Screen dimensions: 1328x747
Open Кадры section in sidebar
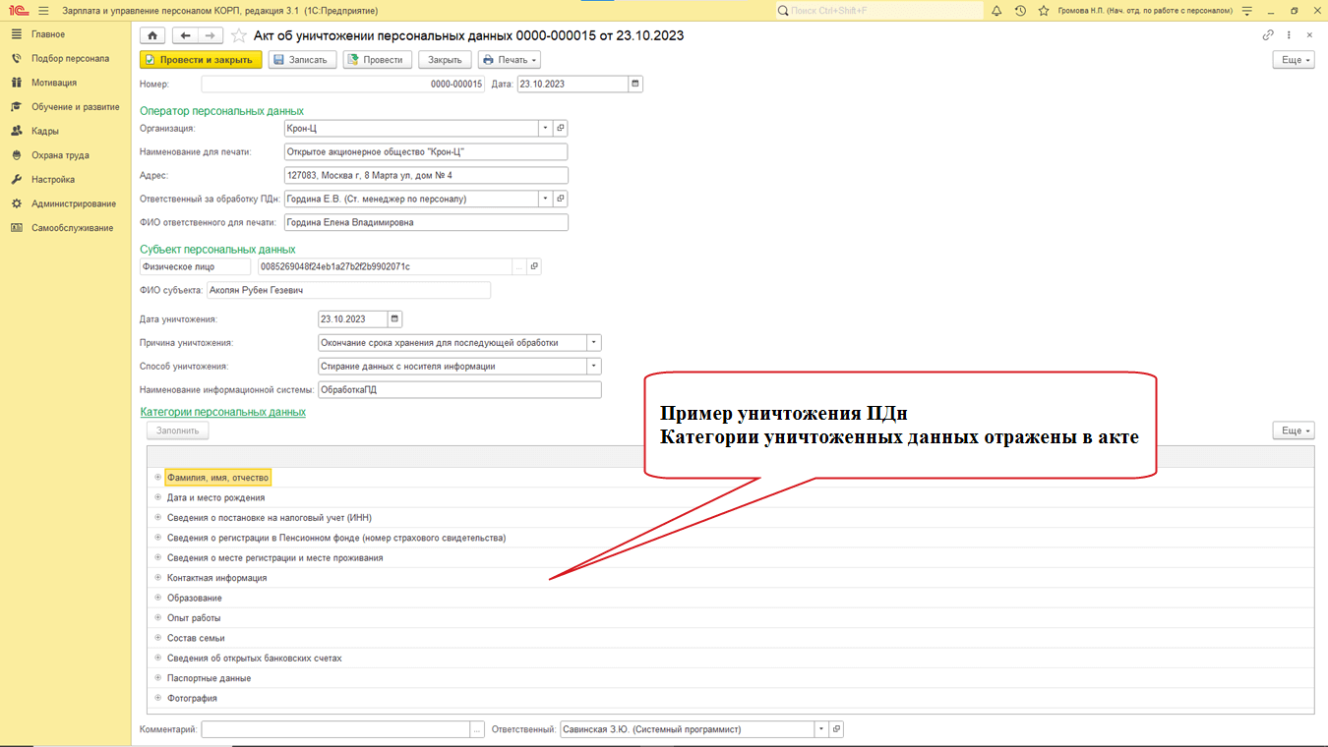(x=45, y=131)
